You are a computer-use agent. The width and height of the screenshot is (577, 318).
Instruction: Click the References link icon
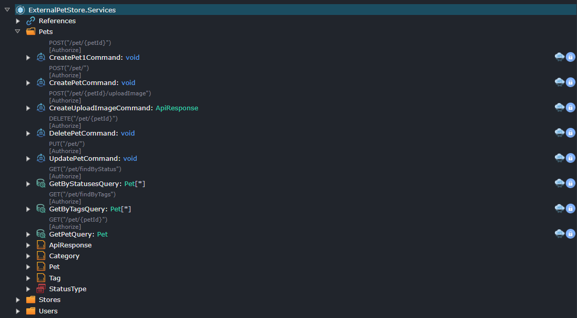[30, 21]
